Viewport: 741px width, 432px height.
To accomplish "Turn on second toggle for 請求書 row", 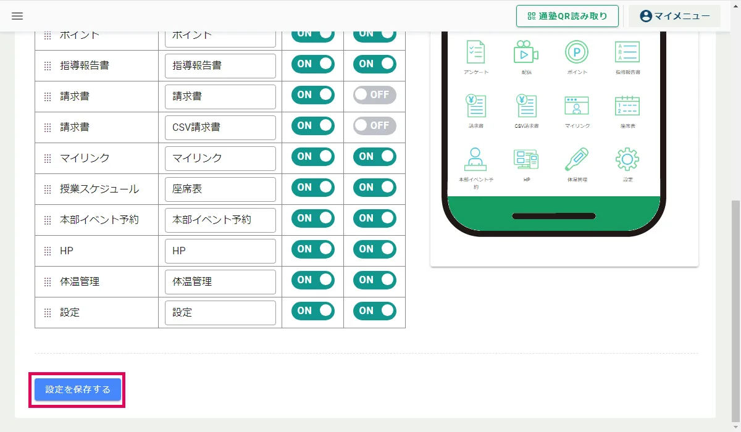I will (x=375, y=95).
